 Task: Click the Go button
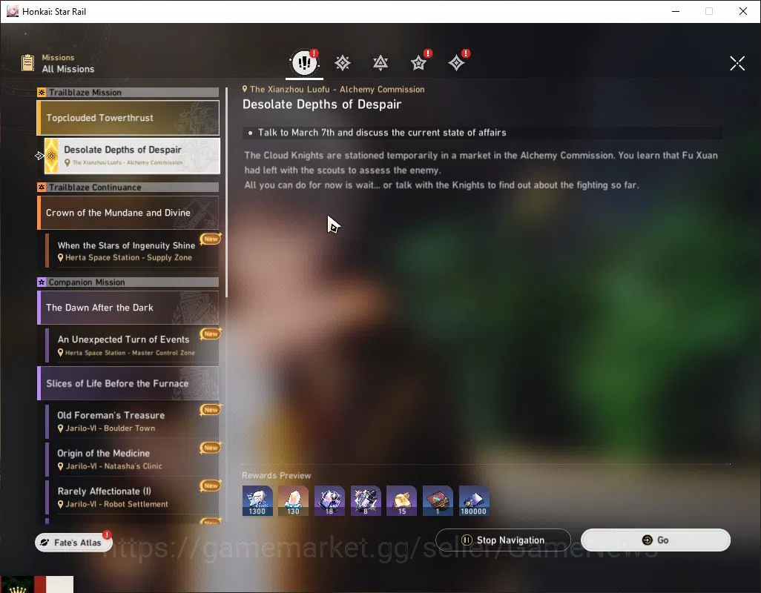pos(655,540)
